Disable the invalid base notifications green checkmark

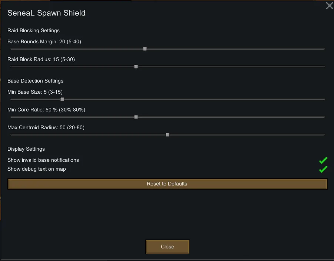click(x=323, y=160)
